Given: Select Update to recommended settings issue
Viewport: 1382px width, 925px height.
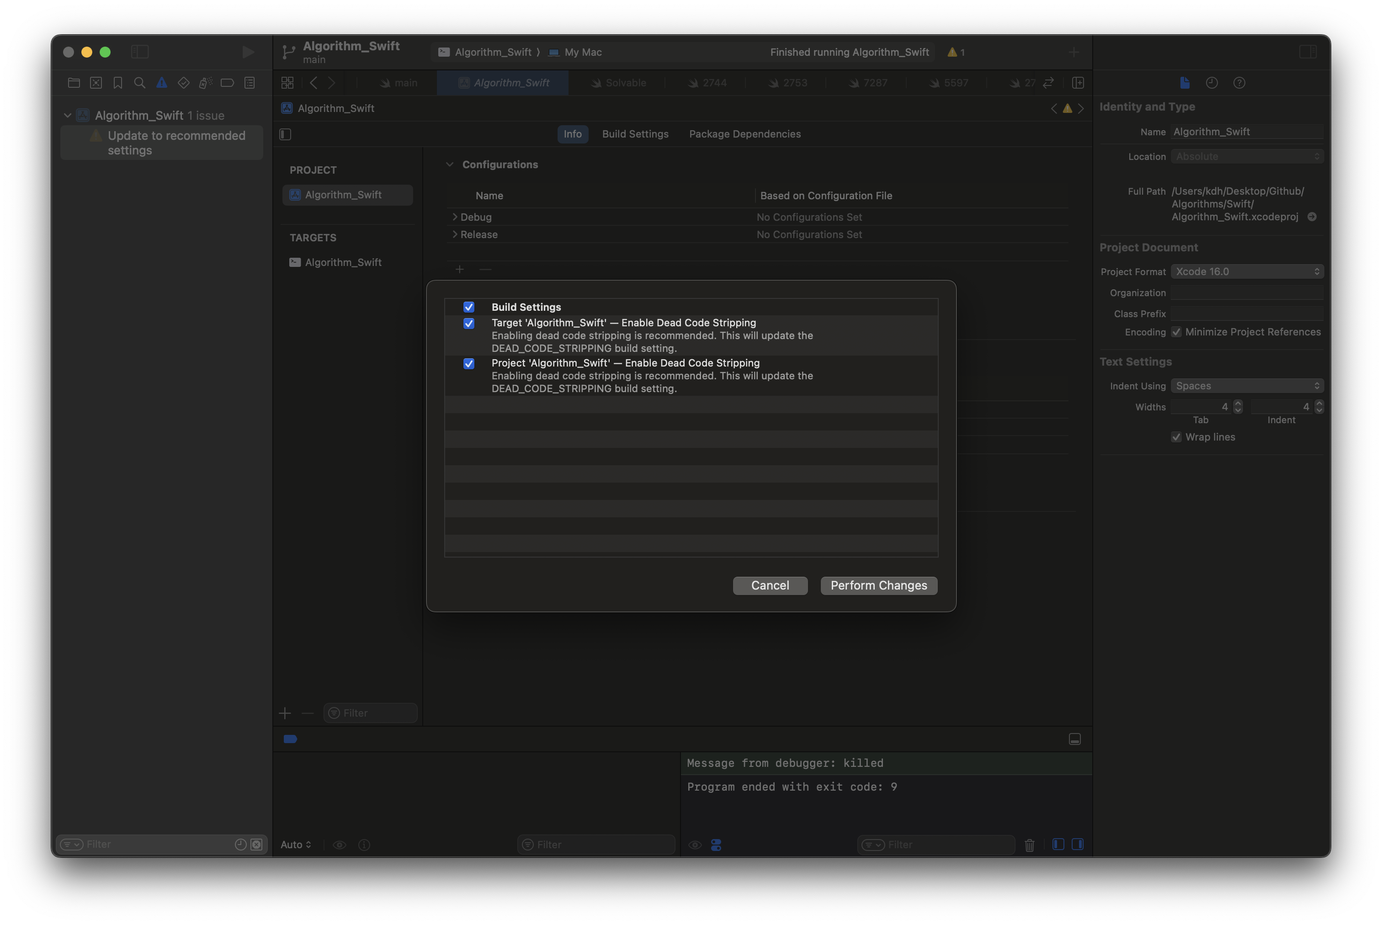Looking at the screenshot, I should click(162, 143).
